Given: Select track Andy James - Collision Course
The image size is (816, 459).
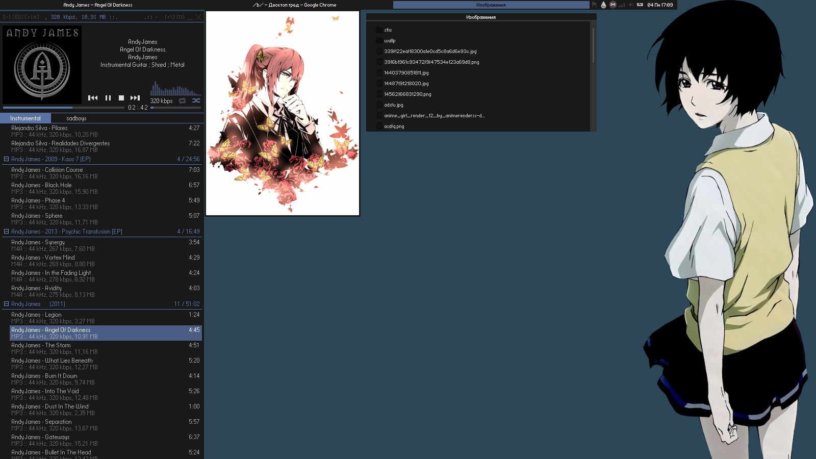Looking at the screenshot, I should 106,173.
